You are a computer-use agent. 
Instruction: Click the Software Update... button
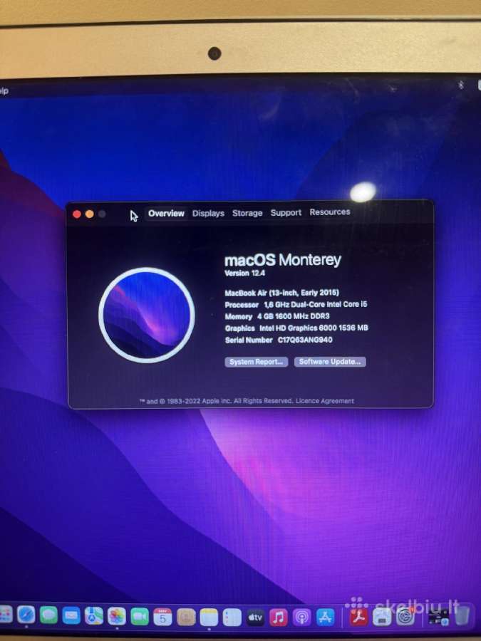(x=330, y=361)
